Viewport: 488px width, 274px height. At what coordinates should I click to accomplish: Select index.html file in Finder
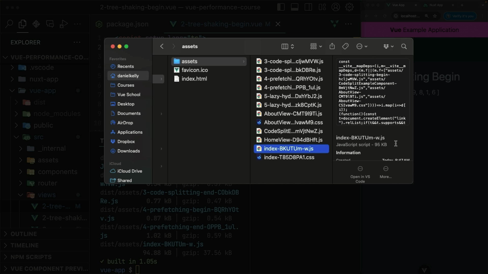(209, 79)
